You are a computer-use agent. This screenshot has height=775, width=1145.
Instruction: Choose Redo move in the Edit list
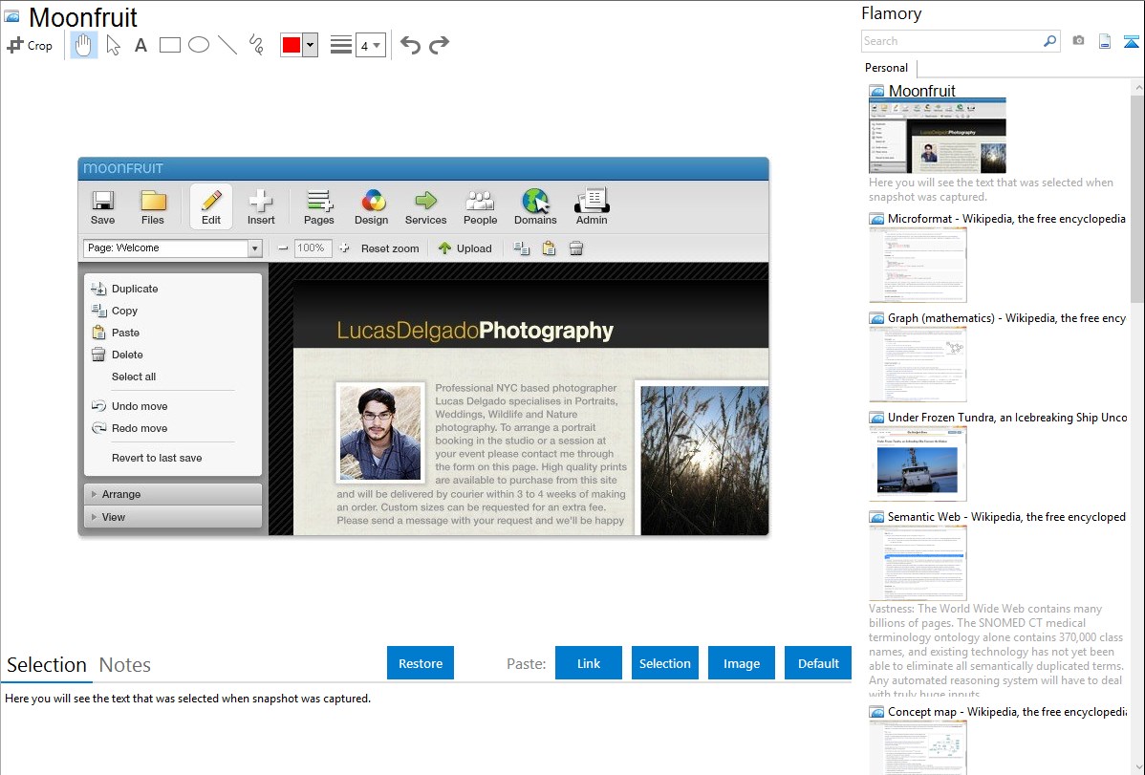click(x=130, y=428)
